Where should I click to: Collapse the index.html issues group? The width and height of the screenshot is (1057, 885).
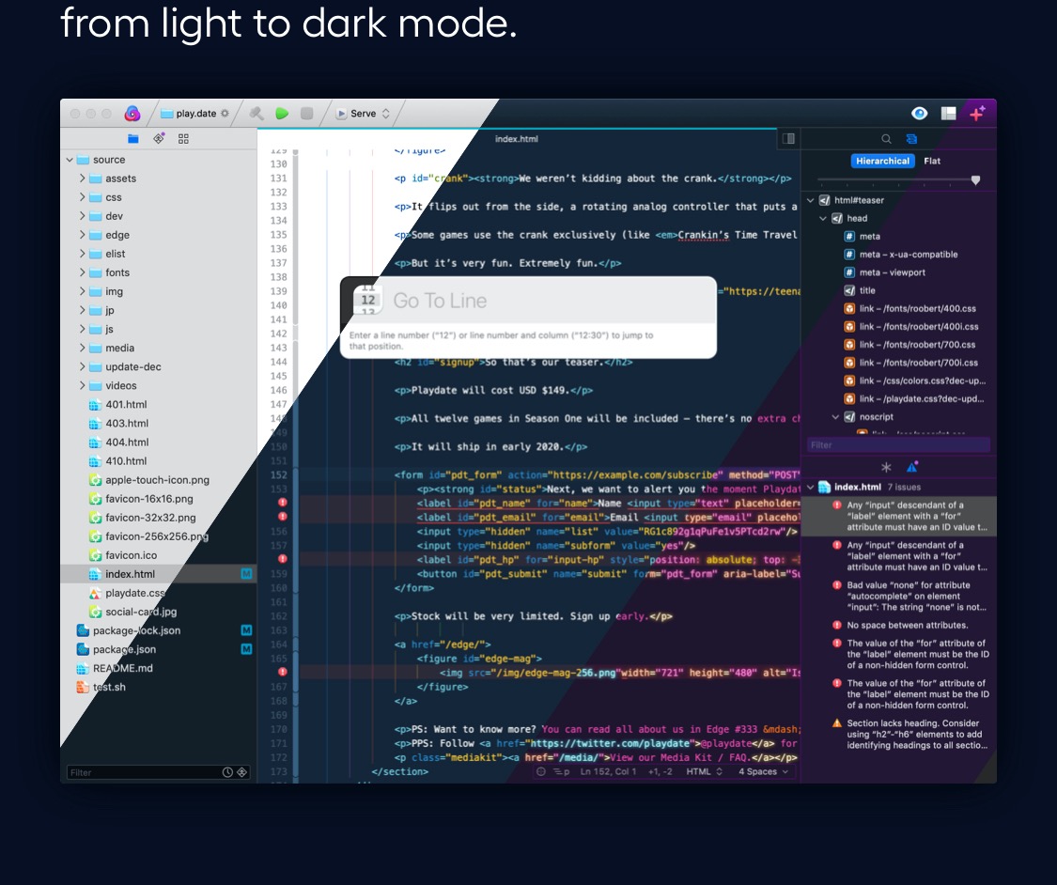tap(811, 488)
